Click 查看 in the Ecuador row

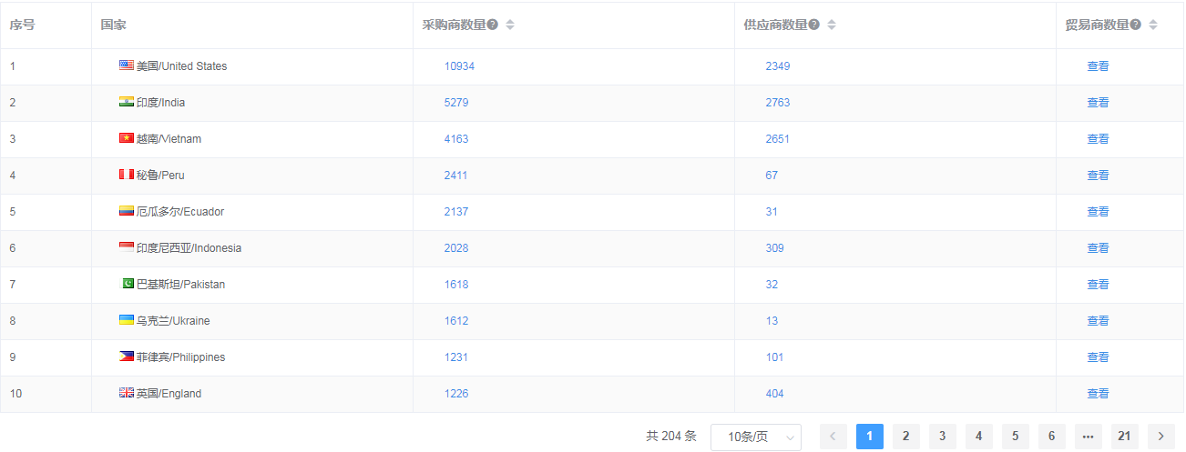point(1098,212)
